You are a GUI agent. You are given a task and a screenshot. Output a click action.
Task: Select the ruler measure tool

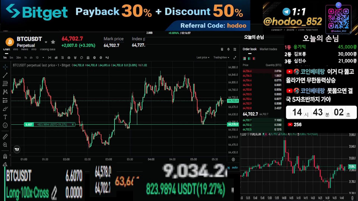point(5,137)
